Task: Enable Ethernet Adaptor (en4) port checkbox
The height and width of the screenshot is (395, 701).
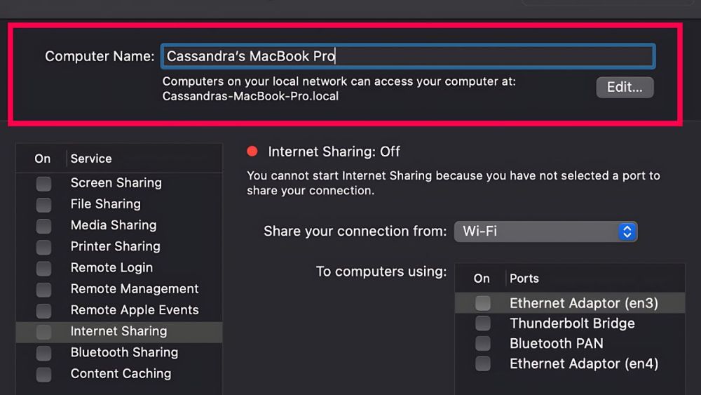Action: [x=482, y=363]
